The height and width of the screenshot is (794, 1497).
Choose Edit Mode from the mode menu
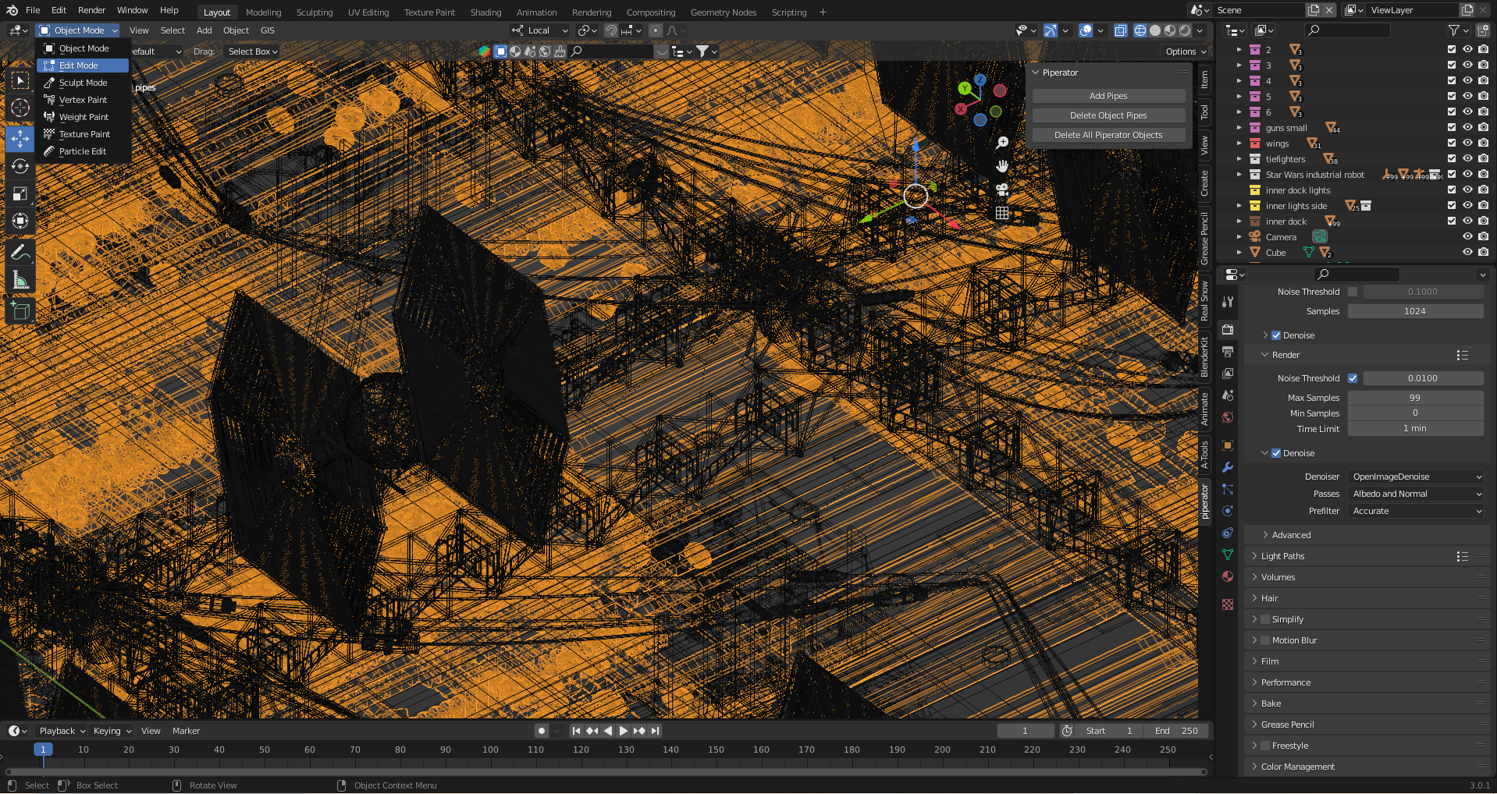click(x=83, y=66)
